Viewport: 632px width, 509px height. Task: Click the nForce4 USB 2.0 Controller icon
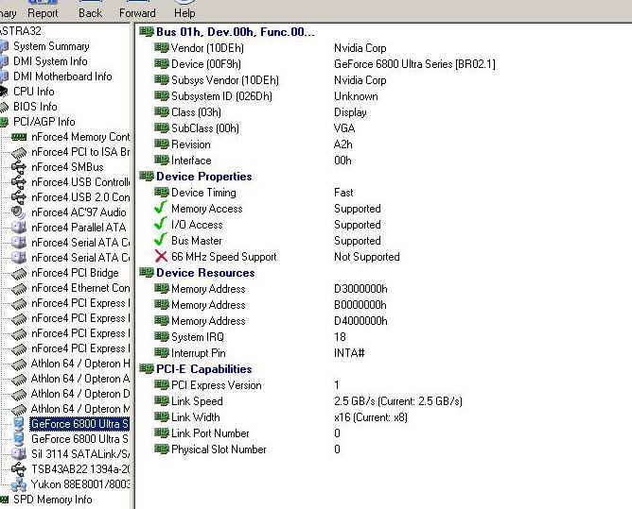click(19, 197)
